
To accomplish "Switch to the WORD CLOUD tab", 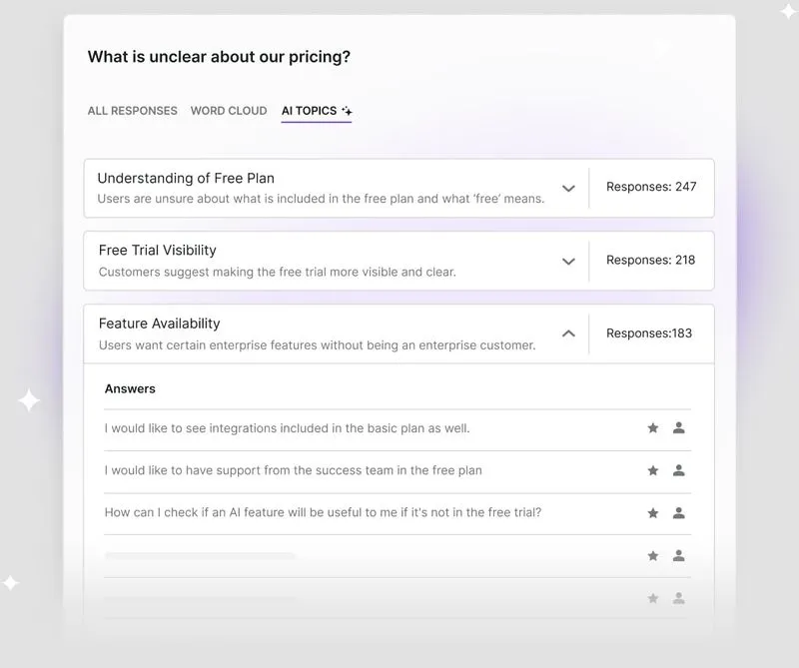I will pos(228,111).
